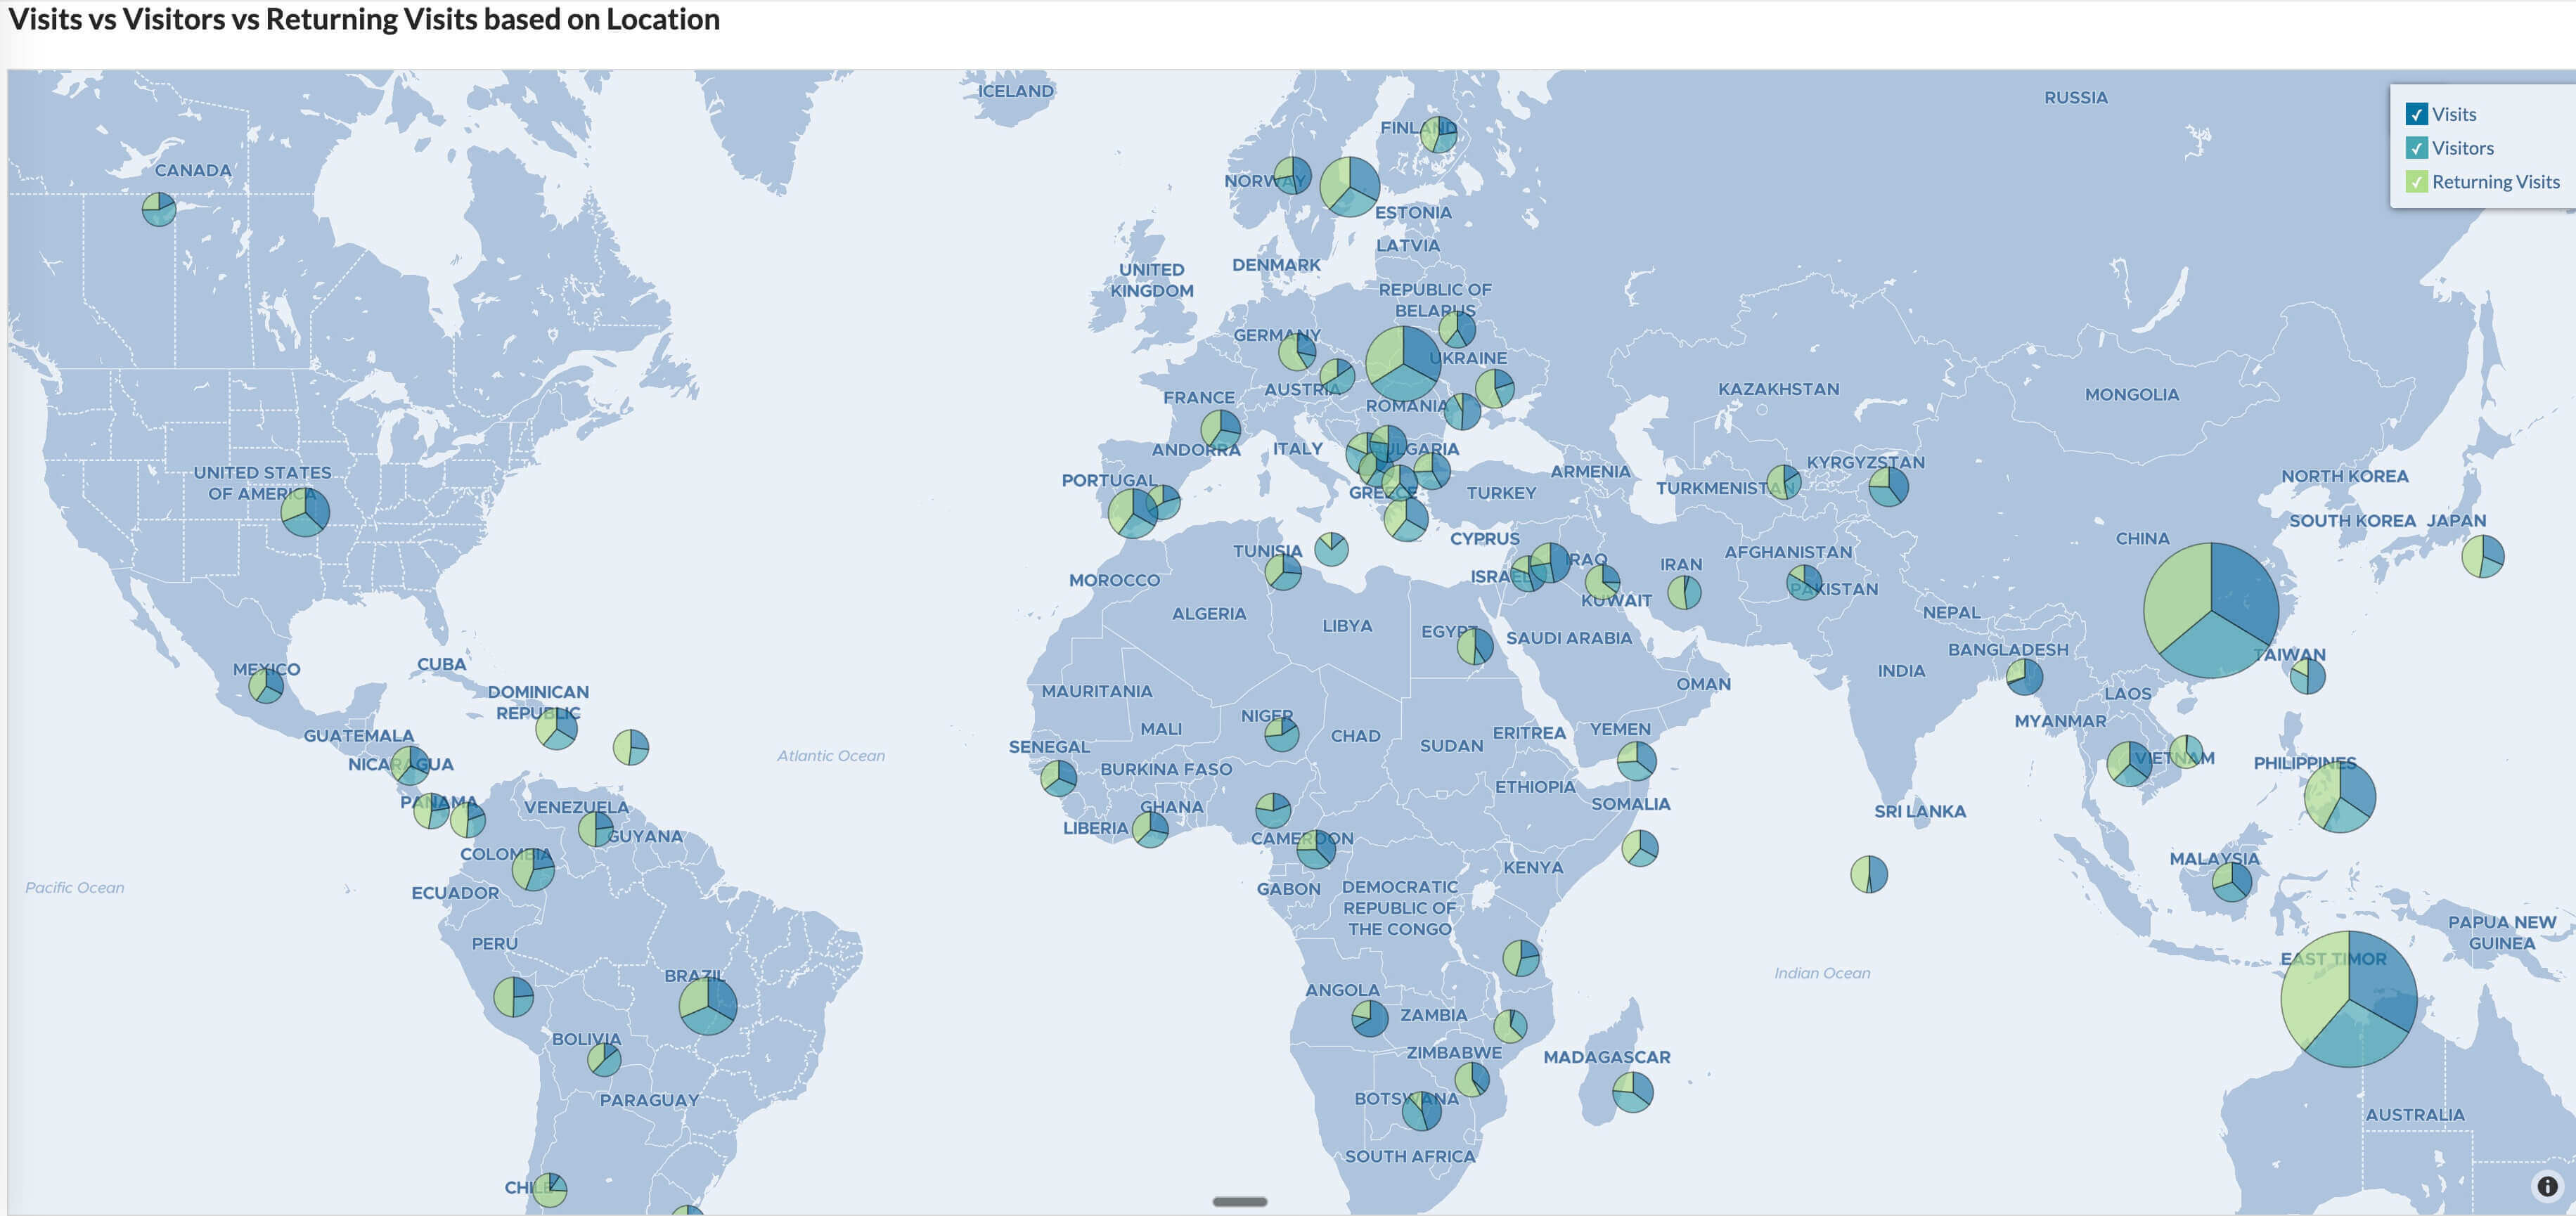This screenshot has height=1216, width=2576.
Task: Uncheck the Returning Visits legend checkbox
Action: (x=2417, y=182)
